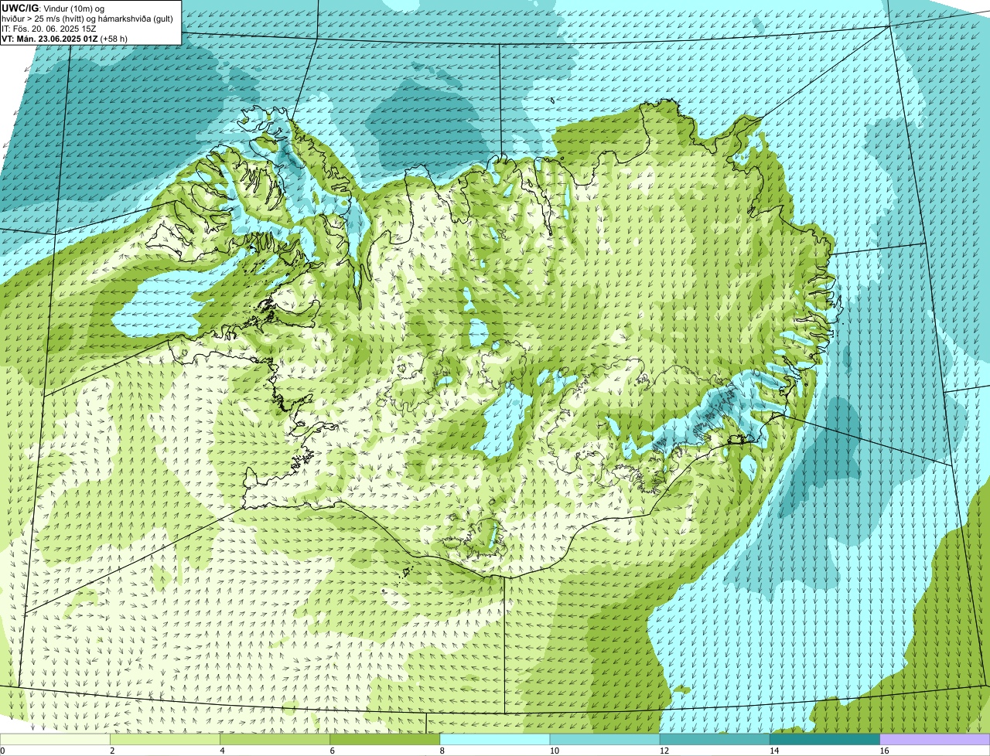Click the olive green 6–8 m/s scale segment

385,739
